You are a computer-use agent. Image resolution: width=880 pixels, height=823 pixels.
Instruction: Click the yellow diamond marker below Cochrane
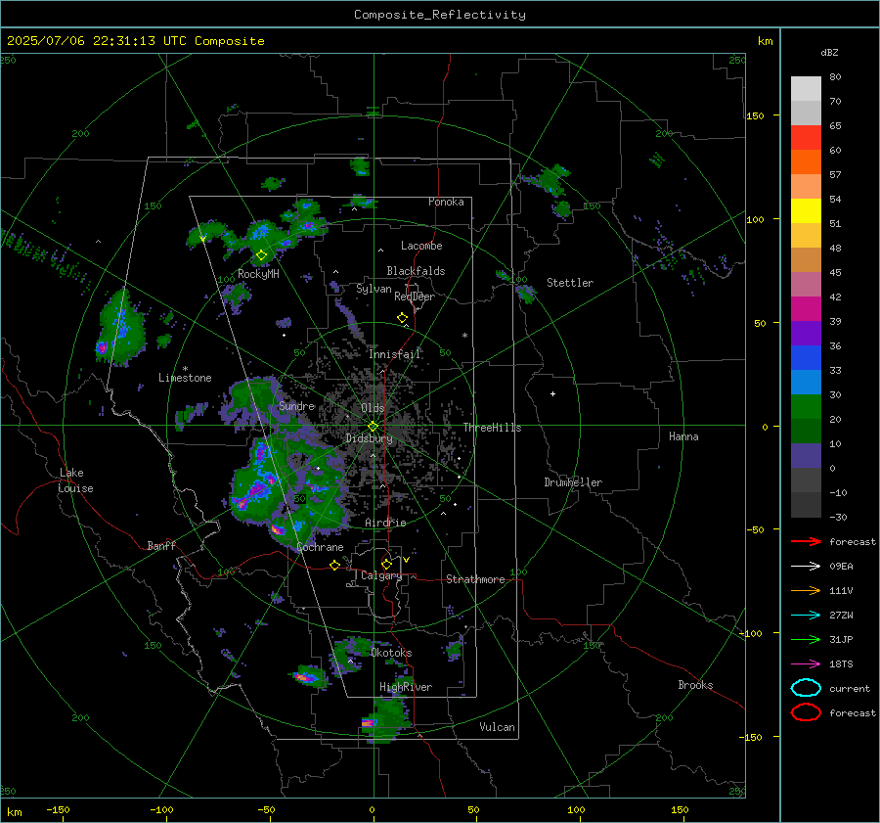coord(335,566)
